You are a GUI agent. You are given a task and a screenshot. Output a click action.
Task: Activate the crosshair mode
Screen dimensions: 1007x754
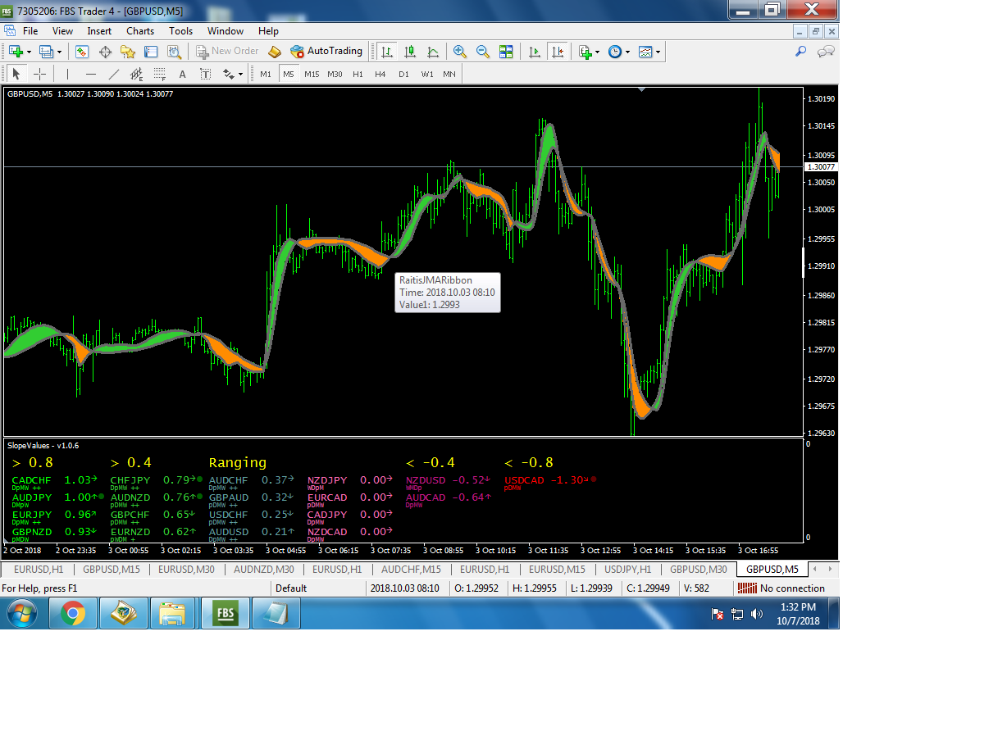pos(39,74)
